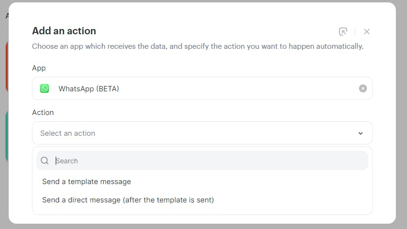Click the Add an action heading
407x229 pixels.
(64, 31)
